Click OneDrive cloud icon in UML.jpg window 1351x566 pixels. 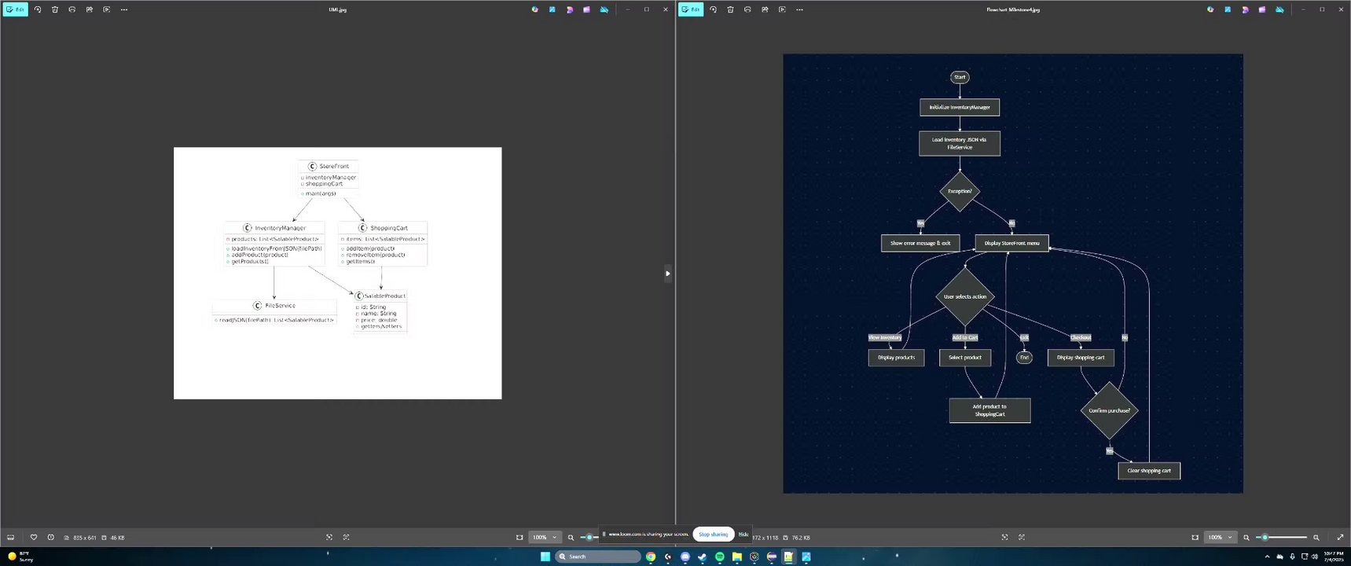pyautogui.click(x=604, y=9)
